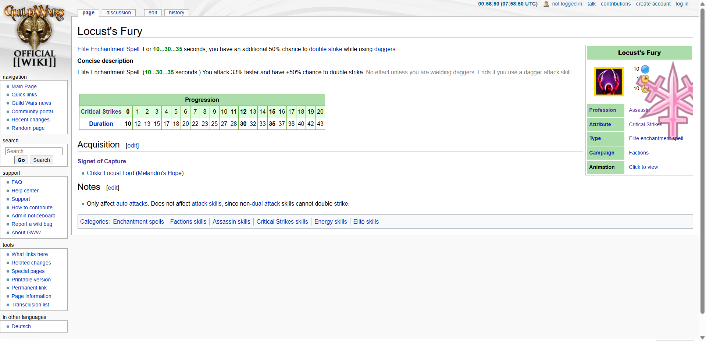Click the Guild Wars Official Wiki logo

[x=34, y=36]
